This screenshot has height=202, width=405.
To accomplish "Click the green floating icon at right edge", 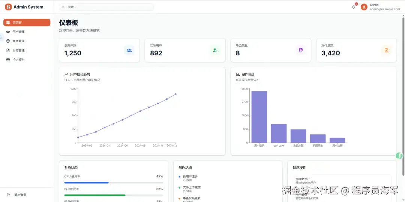I will point(399,156).
